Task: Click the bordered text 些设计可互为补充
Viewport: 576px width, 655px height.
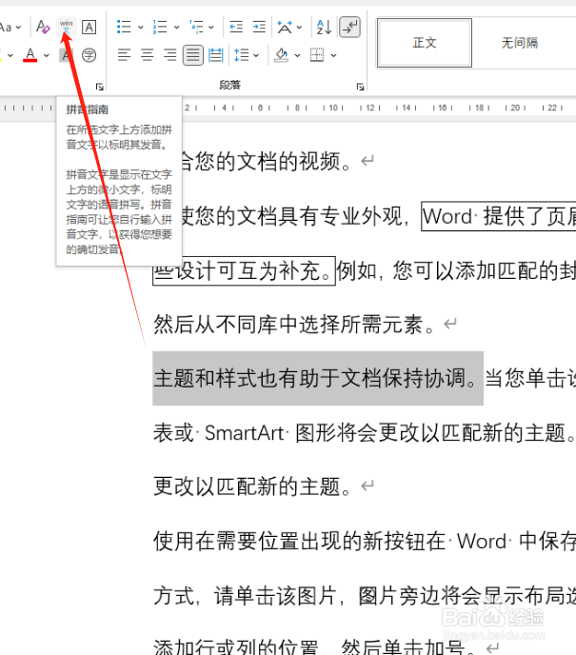Action: (244, 271)
